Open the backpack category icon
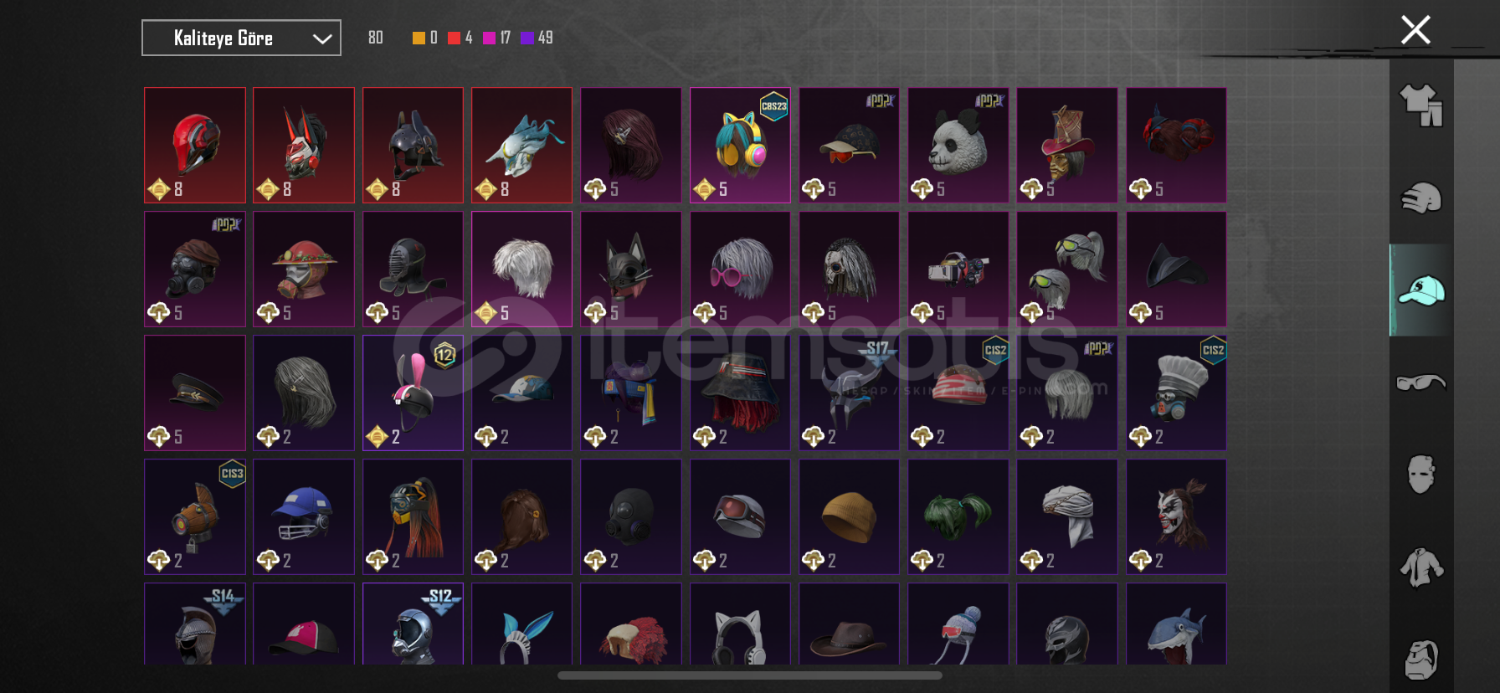Image resolution: width=1500 pixels, height=693 pixels. coord(1421,660)
